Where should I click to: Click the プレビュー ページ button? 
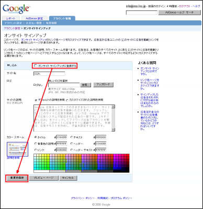tap(43, 178)
